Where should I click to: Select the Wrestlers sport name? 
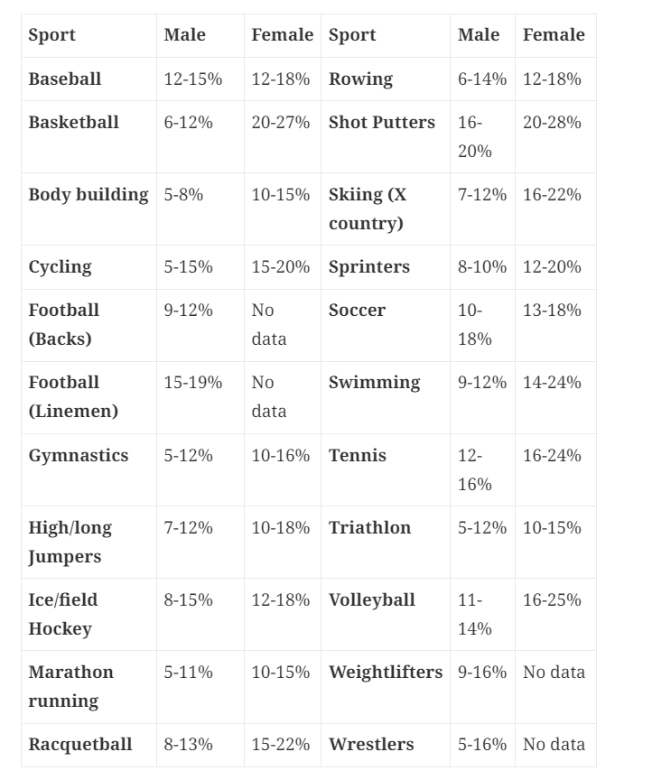371,744
